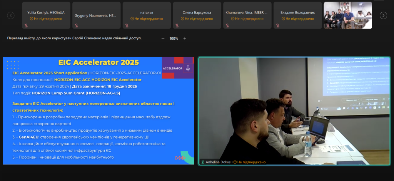This screenshot has width=394, height=181.
Task: Zoom out shared content with minus
Action: pyautogui.click(x=163, y=38)
